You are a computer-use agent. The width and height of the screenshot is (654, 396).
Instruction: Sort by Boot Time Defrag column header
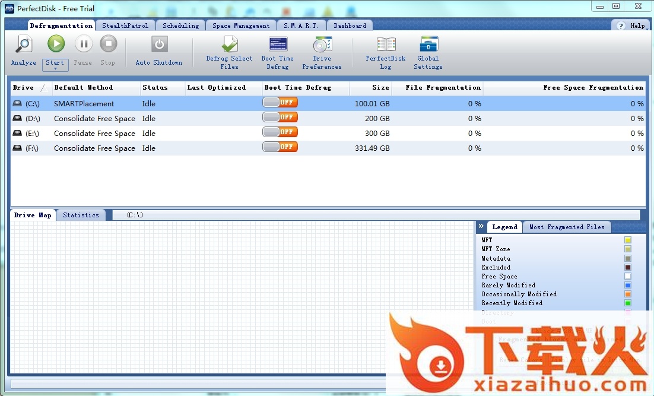pos(306,87)
